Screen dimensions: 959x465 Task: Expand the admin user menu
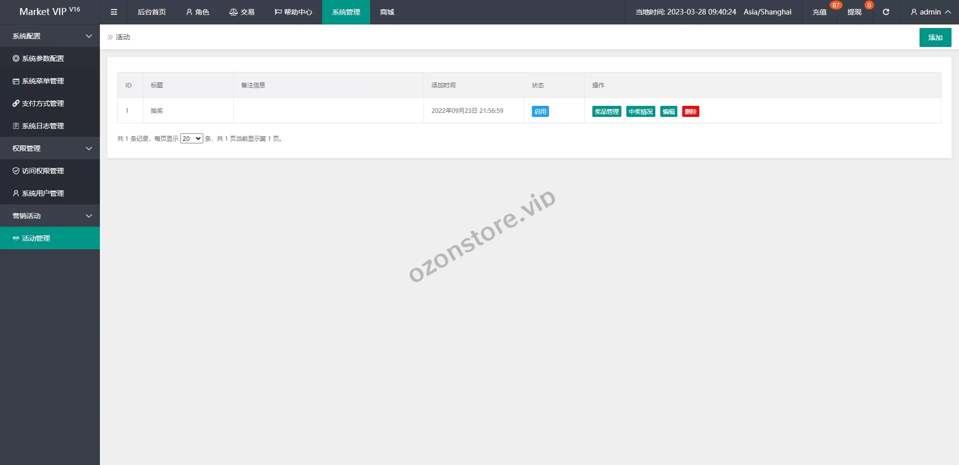click(930, 12)
